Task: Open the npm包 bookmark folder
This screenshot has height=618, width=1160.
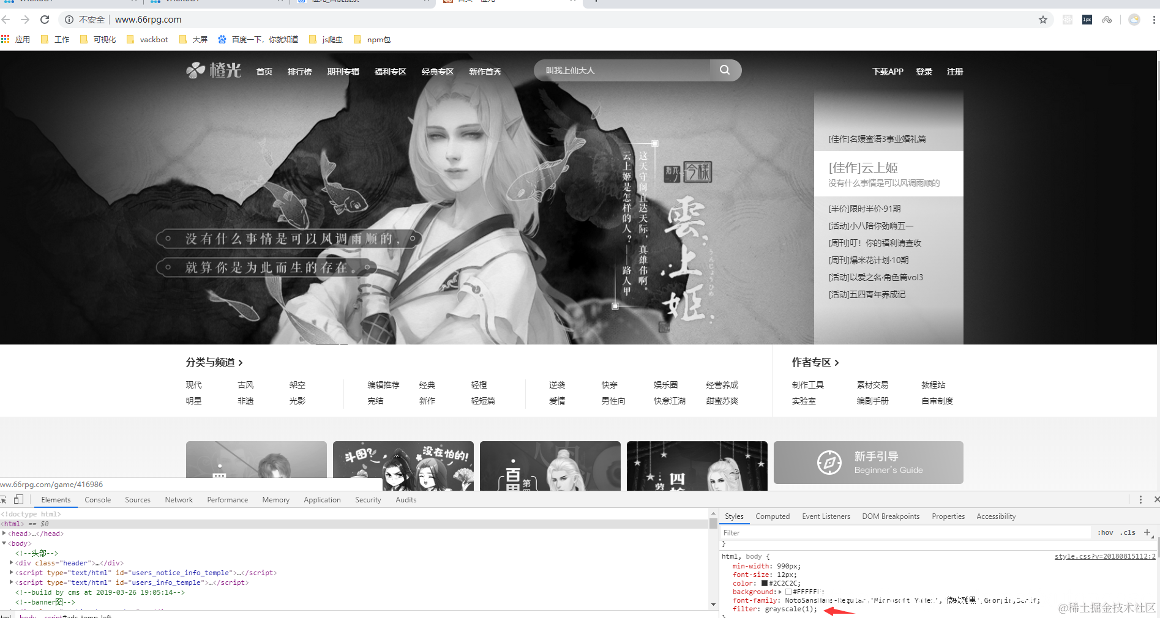Action: pyautogui.click(x=372, y=39)
